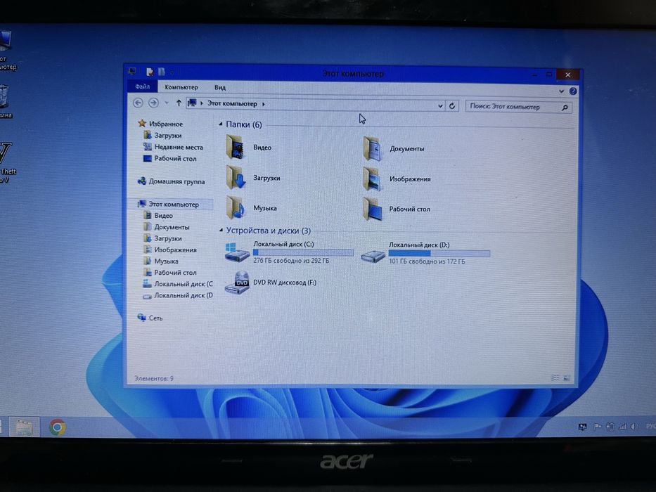This screenshot has height=492, width=656.
Task: Open the quick access toolbar customize dropdown
Action: tap(172, 73)
